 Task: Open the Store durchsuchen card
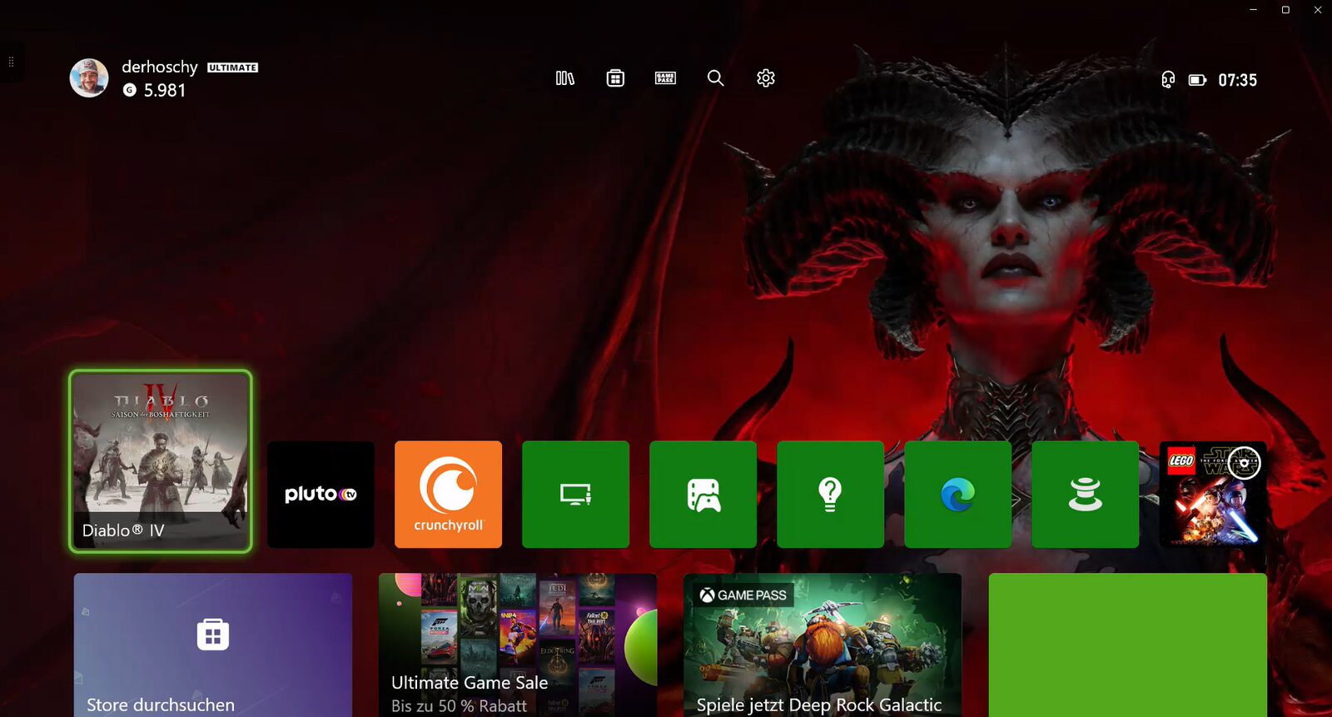click(x=213, y=645)
